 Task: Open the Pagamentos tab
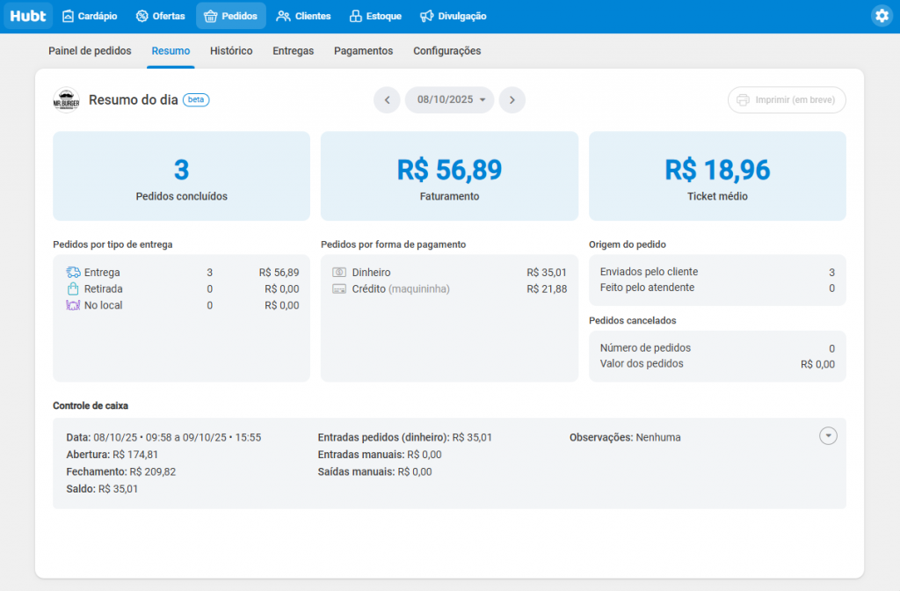point(363,51)
